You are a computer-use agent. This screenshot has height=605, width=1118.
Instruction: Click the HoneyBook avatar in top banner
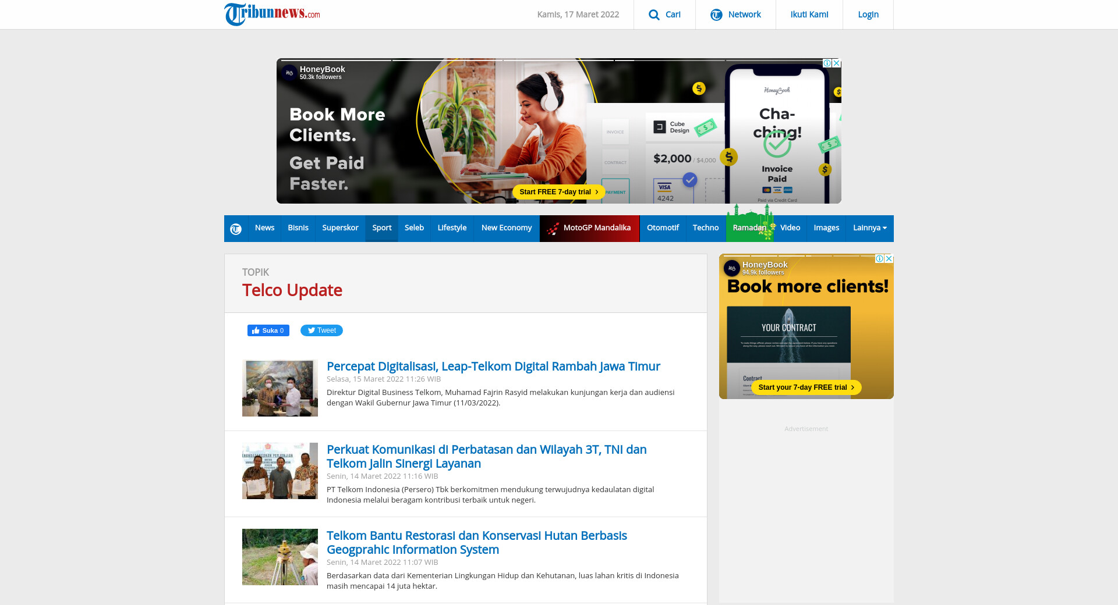289,73
